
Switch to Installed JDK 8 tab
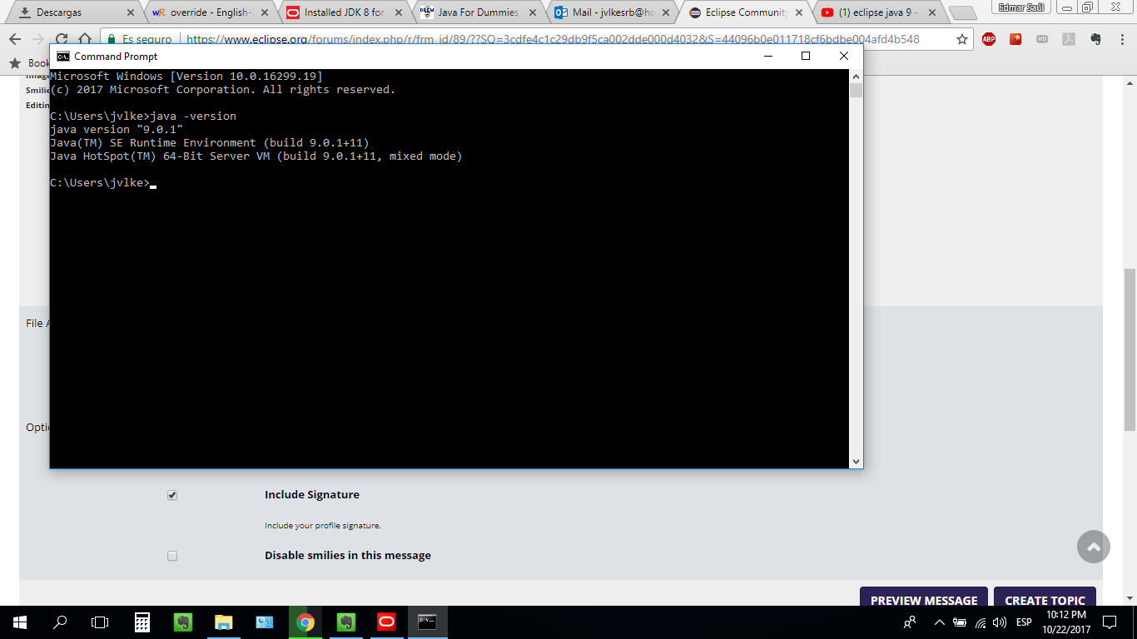pos(341,12)
